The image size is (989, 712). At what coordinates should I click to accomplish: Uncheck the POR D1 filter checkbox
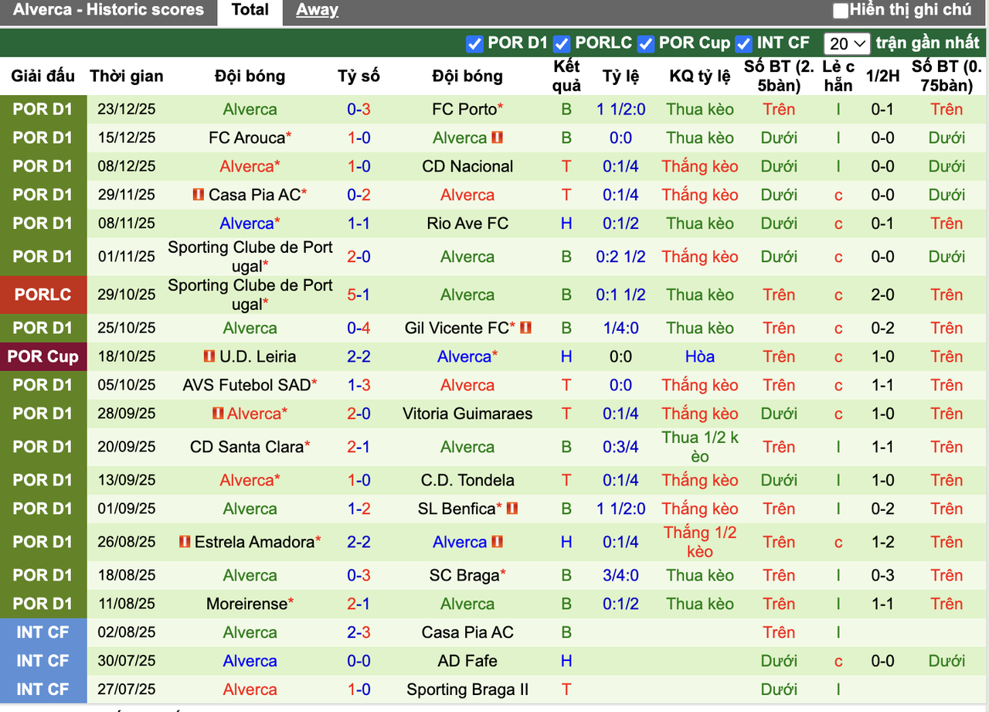click(x=474, y=44)
